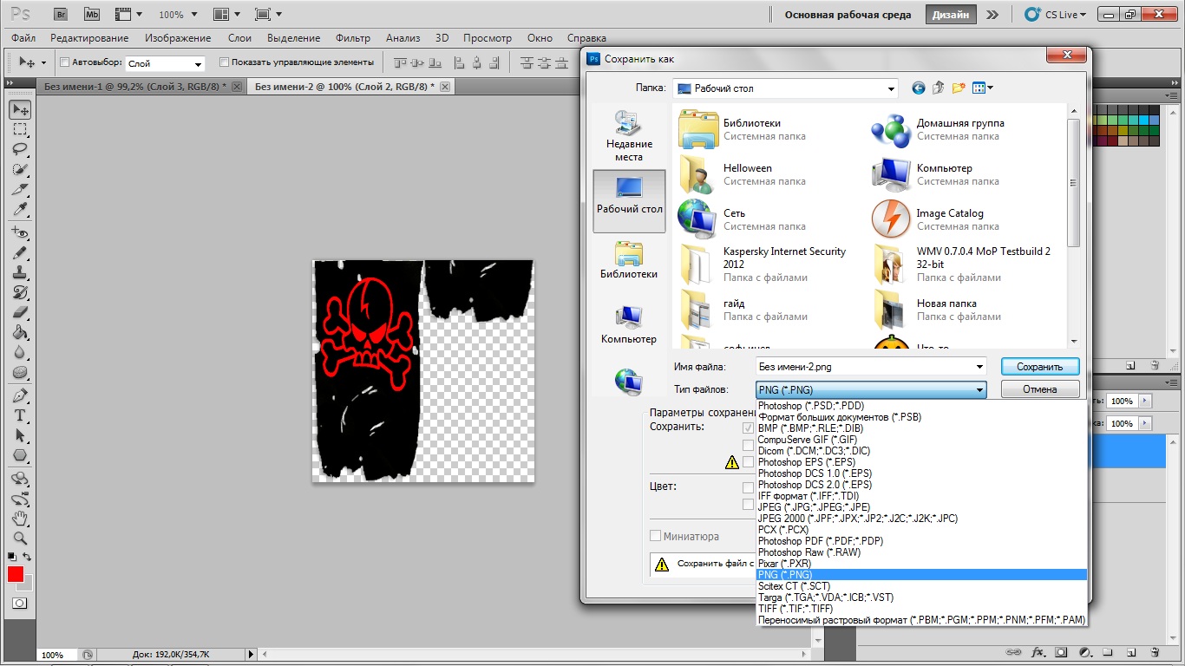Switch to Без имени-1 document tab
This screenshot has width=1185, height=666.
pos(134,87)
